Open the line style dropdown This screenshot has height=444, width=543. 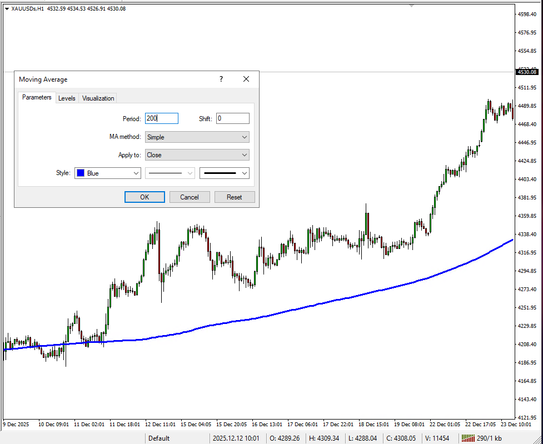click(170, 173)
